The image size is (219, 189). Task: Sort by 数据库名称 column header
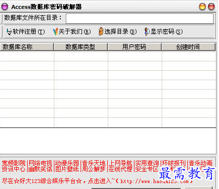[27, 47]
